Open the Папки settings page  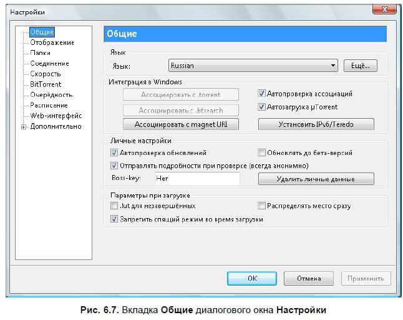(x=40, y=53)
